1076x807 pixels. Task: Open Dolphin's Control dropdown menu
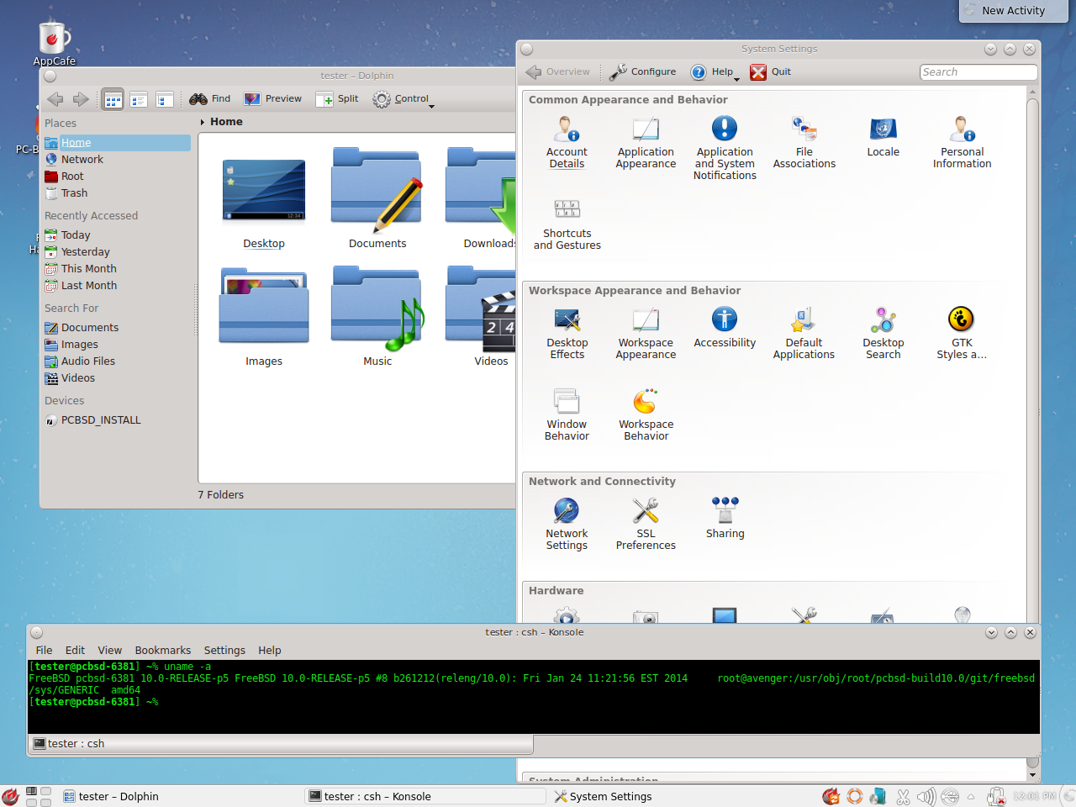pos(403,99)
